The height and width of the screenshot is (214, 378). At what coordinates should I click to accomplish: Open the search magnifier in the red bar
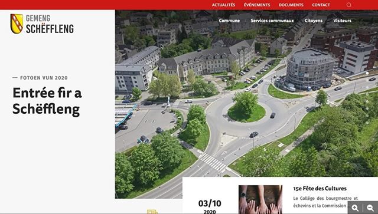[349, 5]
